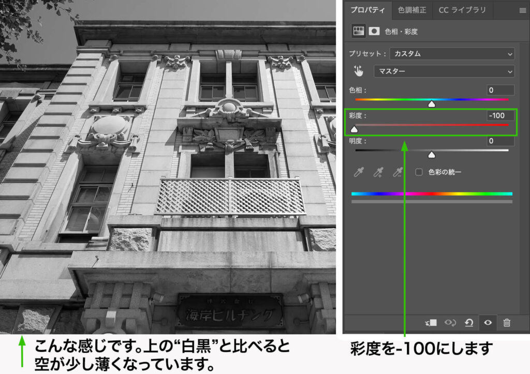Open the プリセット dropdown set to カスタム
Image resolution: width=530 pixels, height=374 pixels.
[452, 54]
